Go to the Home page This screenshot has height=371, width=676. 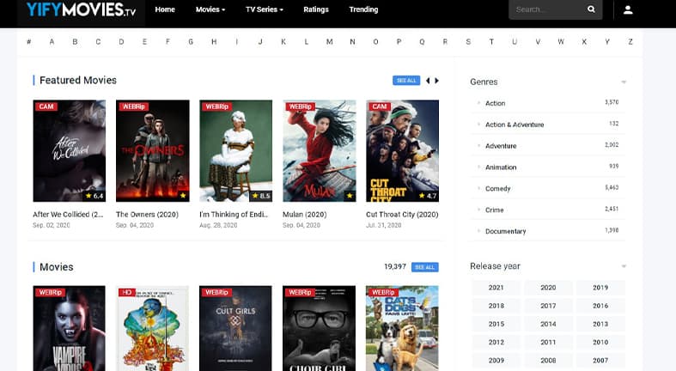pos(165,9)
